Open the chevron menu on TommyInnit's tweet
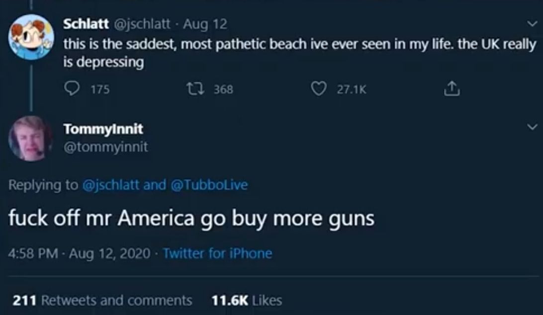Viewport: 543px width, 315px height. point(532,127)
